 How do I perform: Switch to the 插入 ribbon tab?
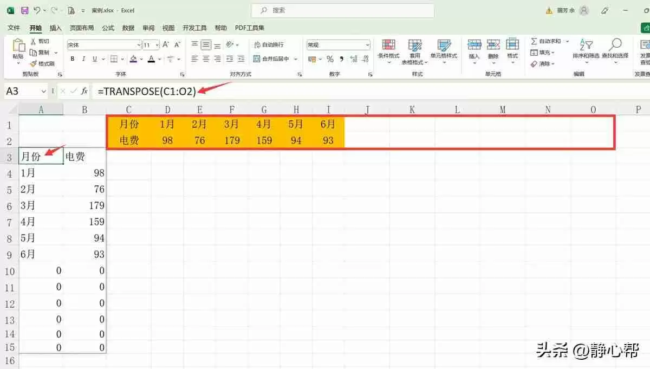[x=54, y=28]
